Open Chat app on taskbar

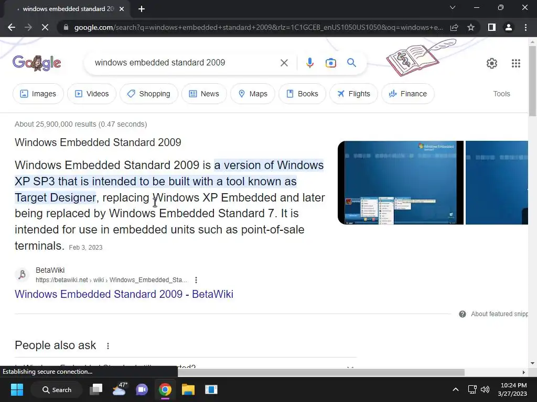pyautogui.click(x=142, y=389)
